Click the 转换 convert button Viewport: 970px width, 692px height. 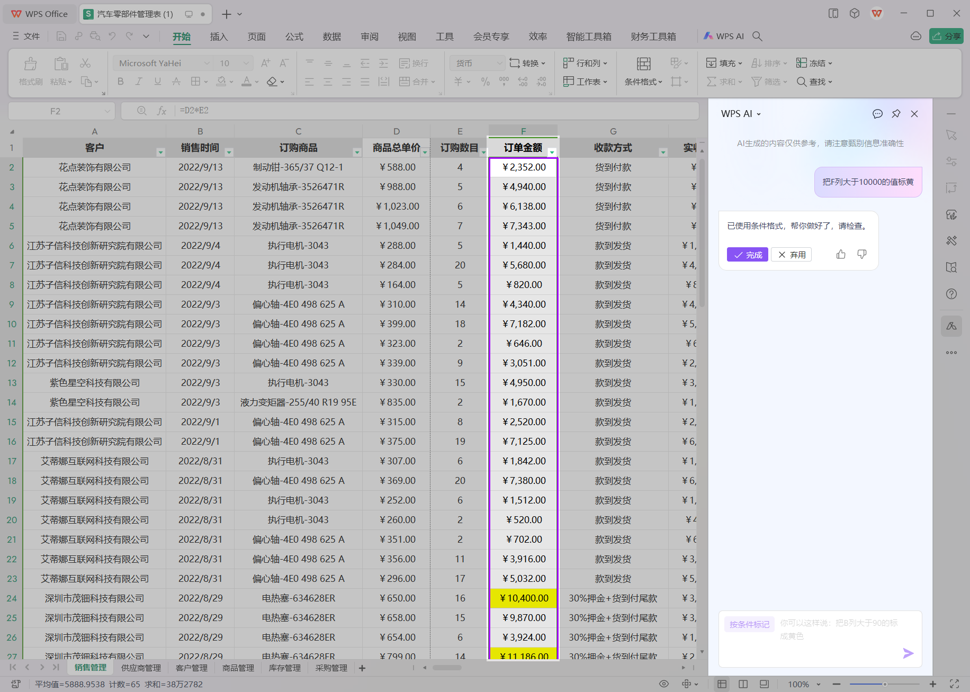527,63
